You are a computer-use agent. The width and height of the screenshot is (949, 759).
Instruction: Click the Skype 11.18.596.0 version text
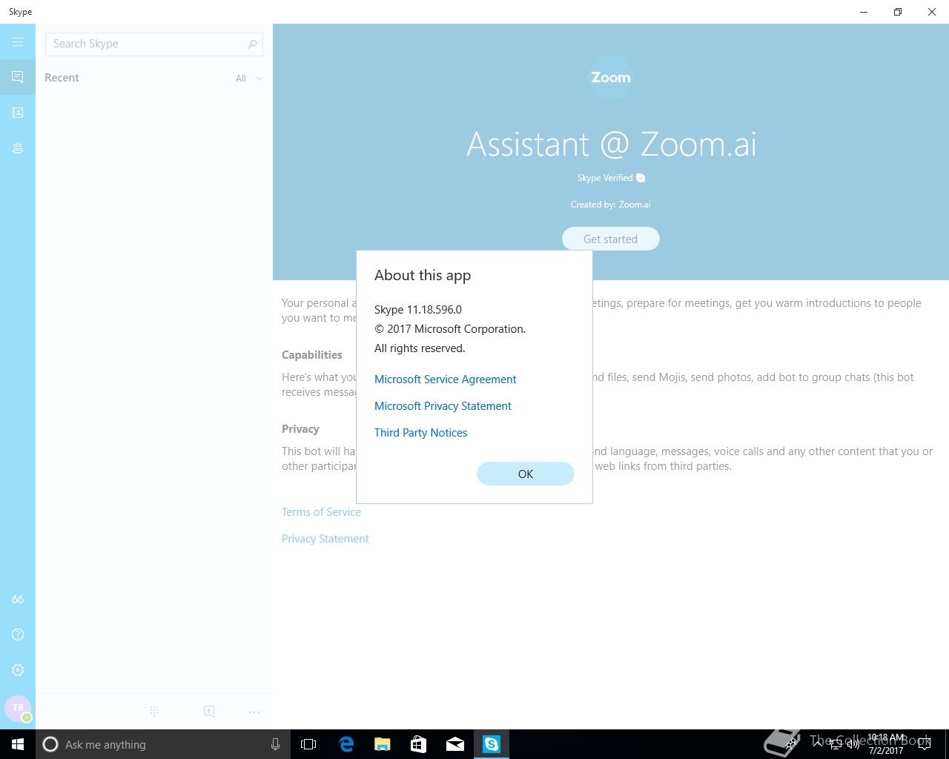click(418, 309)
